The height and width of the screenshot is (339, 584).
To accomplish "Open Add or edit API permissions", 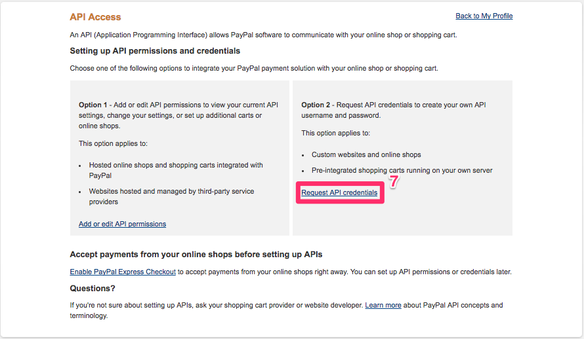I will [x=122, y=224].
